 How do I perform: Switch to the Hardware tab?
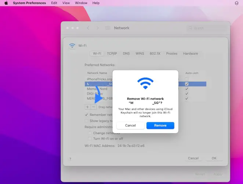191,53
